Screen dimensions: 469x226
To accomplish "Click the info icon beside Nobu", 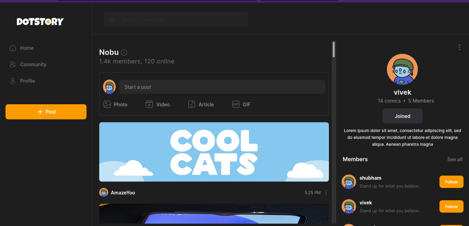I will (124, 52).
